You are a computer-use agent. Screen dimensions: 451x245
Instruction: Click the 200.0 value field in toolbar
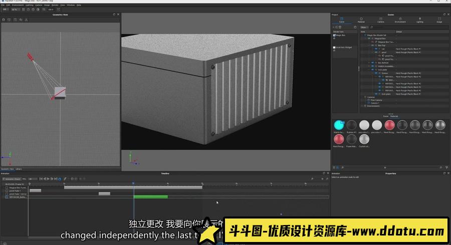tap(51, 9)
